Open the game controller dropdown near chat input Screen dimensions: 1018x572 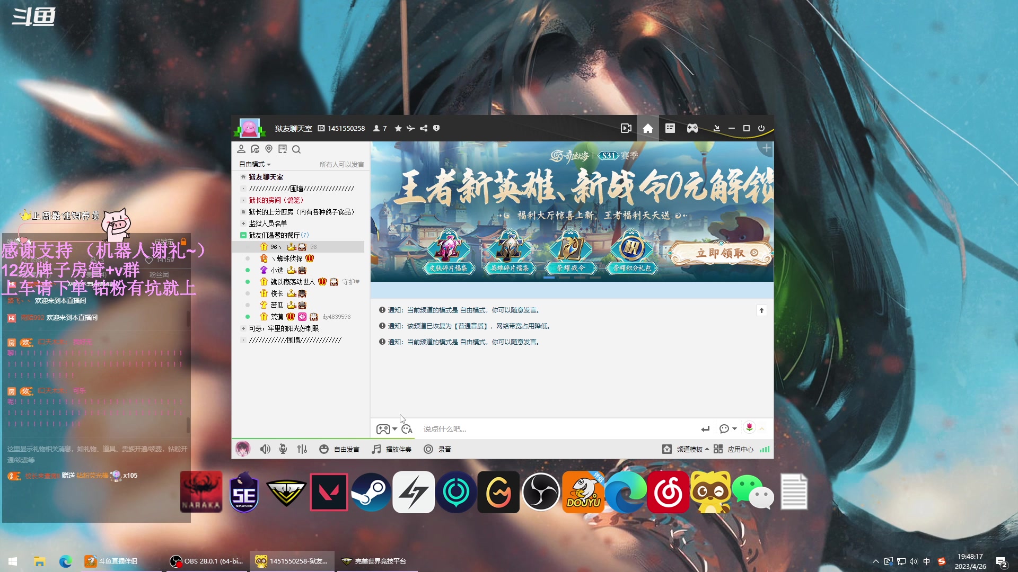(x=387, y=429)
